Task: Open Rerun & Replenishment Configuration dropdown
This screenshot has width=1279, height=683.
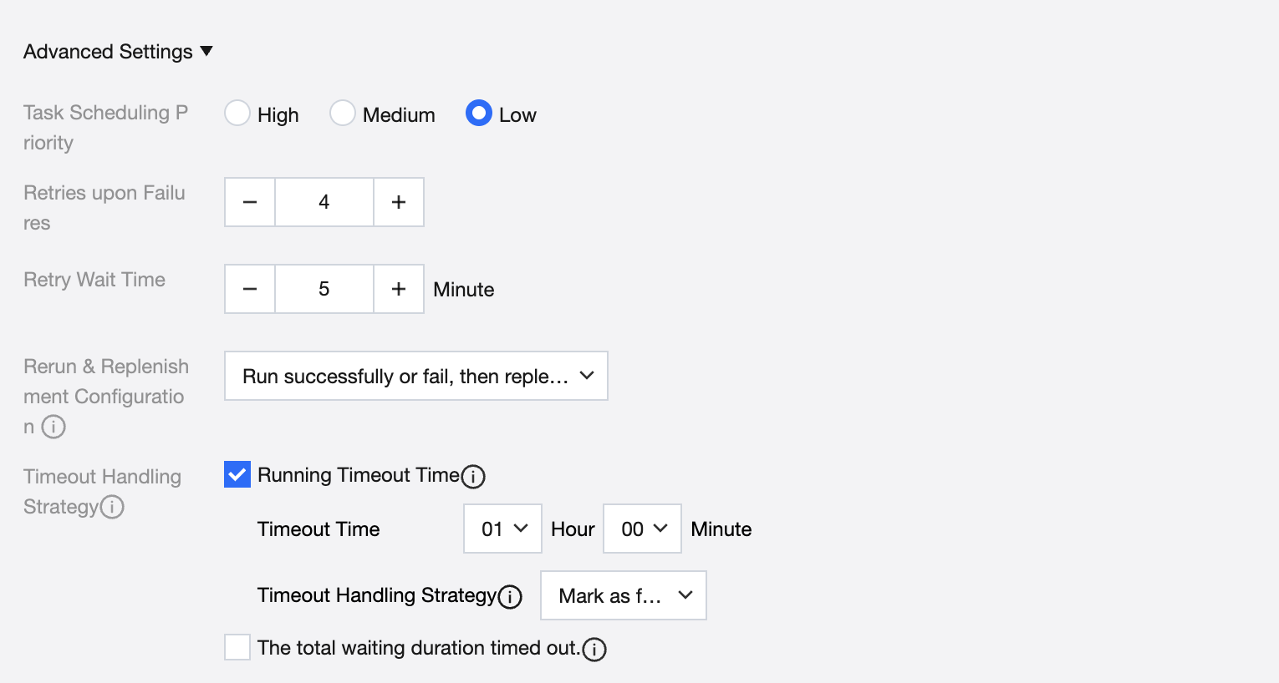Action: coord(415,376)
